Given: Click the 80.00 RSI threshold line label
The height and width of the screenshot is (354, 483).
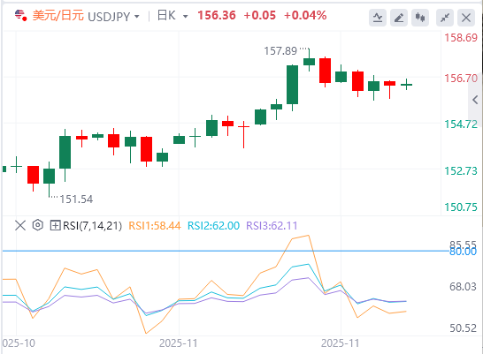Looking at the screenshot, I should [x=463, y=252].
